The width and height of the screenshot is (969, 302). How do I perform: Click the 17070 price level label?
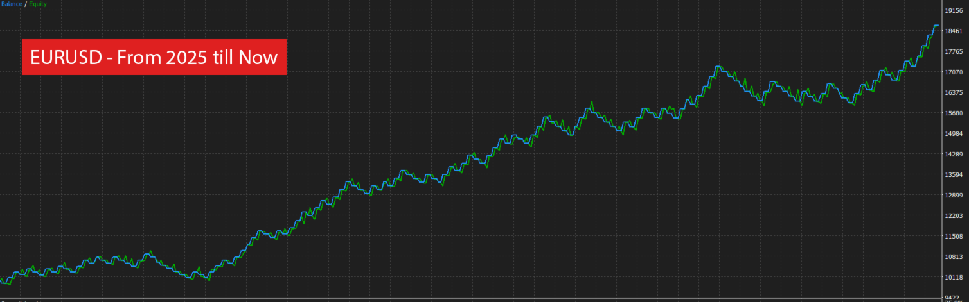[953, 72]
